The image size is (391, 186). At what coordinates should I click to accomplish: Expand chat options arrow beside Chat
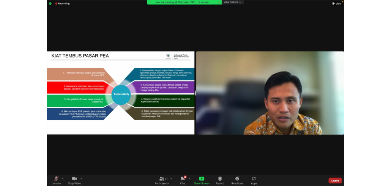click(x=189, y=178)
